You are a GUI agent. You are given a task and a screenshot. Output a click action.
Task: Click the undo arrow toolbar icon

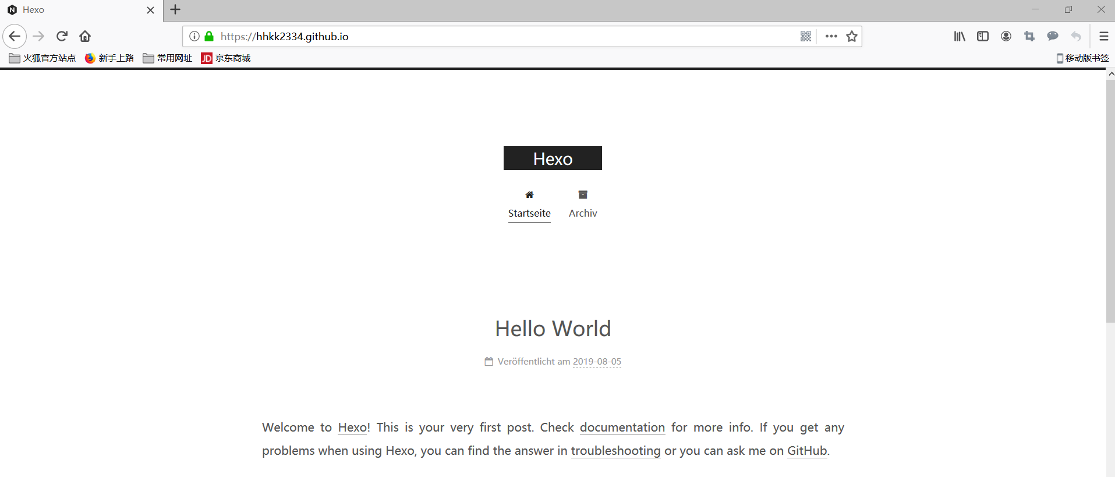coord(1076,36)
